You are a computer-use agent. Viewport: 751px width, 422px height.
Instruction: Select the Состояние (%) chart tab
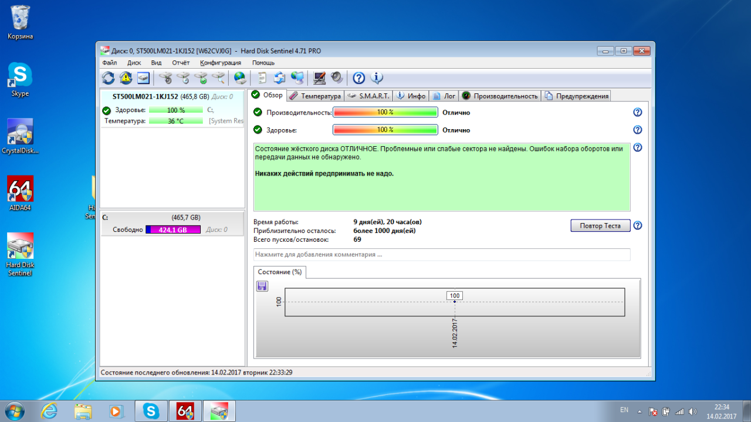[280, 272]
